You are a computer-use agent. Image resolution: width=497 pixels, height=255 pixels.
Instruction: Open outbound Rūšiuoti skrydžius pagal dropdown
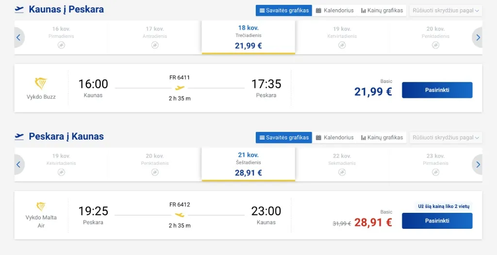446,10
